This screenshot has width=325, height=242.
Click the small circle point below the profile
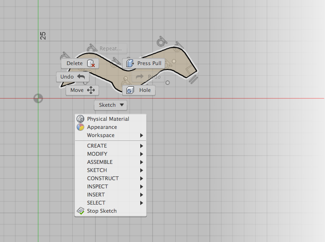click(x=168, y=83)
